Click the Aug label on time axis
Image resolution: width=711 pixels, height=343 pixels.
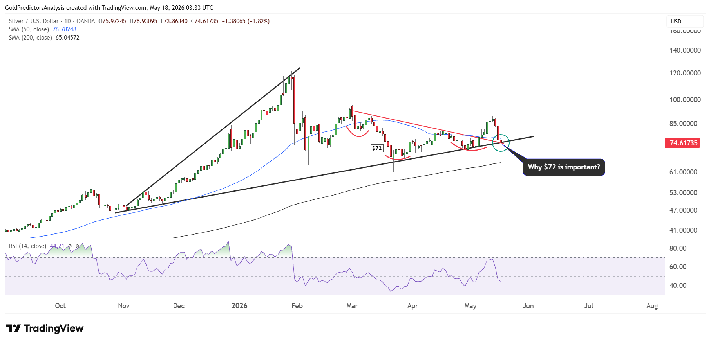(652, 306)
